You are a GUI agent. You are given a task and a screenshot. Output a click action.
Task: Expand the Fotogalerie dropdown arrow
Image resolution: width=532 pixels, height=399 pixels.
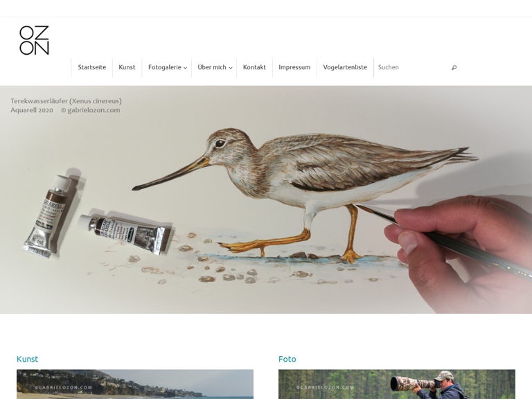pos(185,68)
